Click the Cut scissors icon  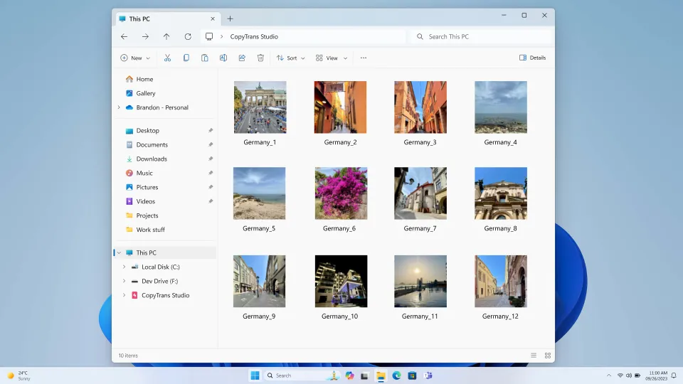tap(167, 58)
